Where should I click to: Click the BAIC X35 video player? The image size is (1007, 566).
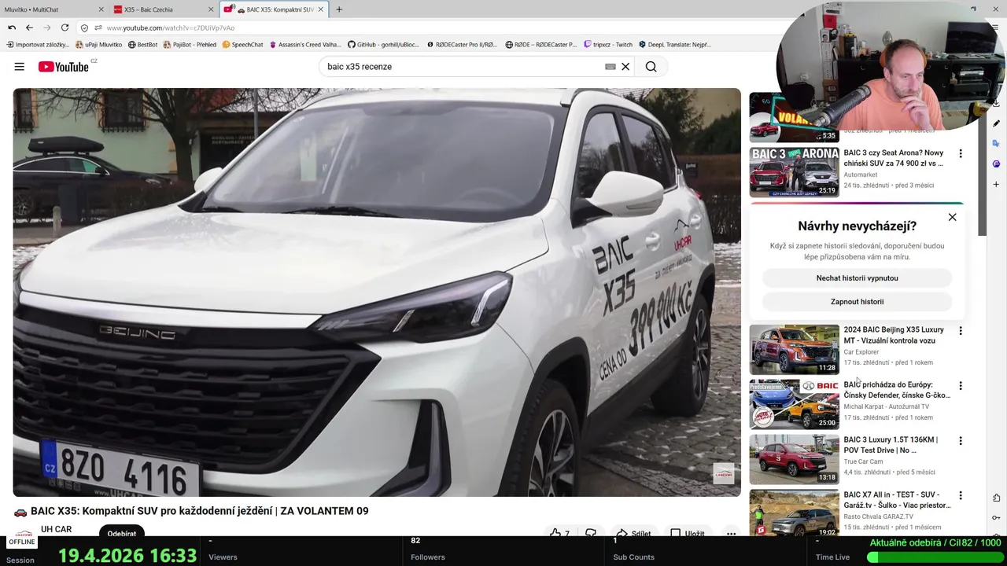[x=377, y=292]
